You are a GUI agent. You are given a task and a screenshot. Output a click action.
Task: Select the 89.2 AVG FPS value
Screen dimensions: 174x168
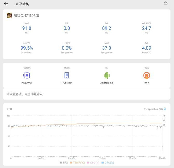tap(106, 28)
